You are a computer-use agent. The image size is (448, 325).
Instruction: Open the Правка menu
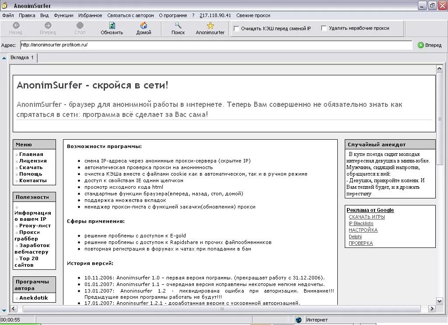pos(27,15)
